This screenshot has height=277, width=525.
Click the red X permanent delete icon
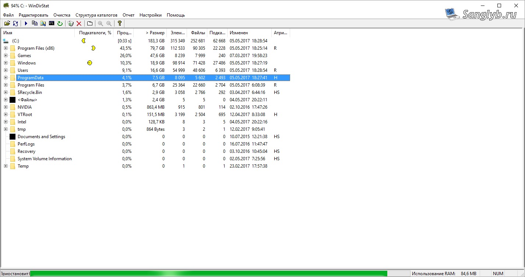[x=79, y=23]
